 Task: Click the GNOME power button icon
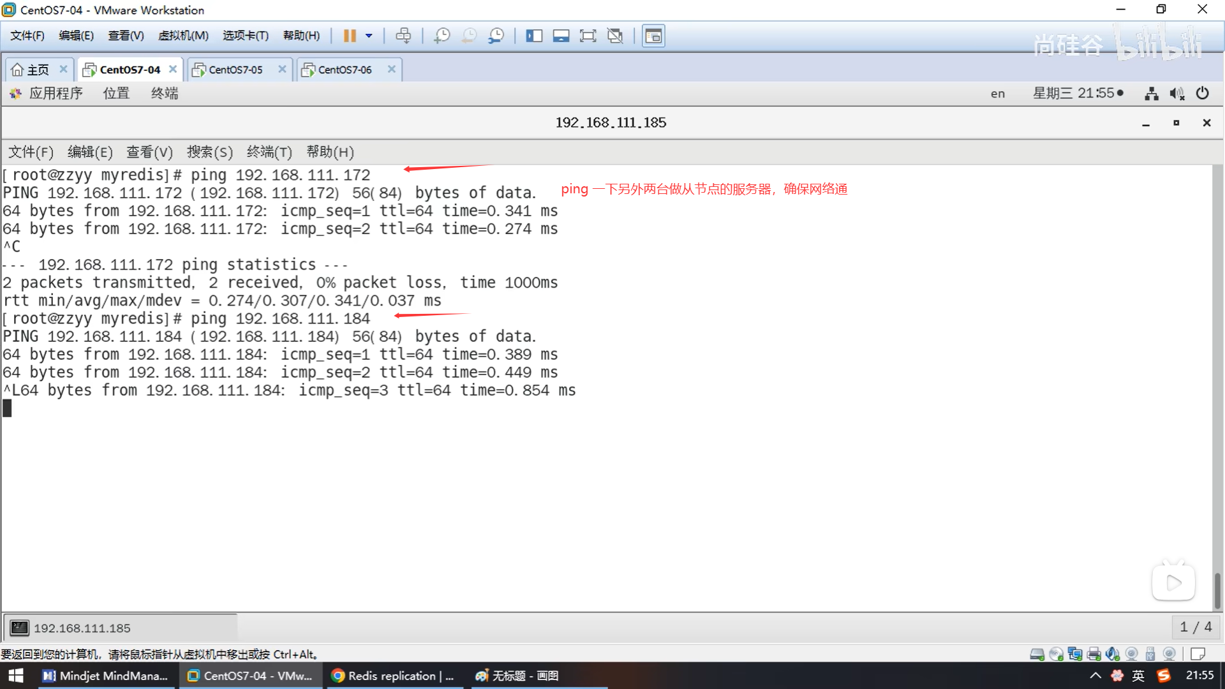tap(1202, 93)
